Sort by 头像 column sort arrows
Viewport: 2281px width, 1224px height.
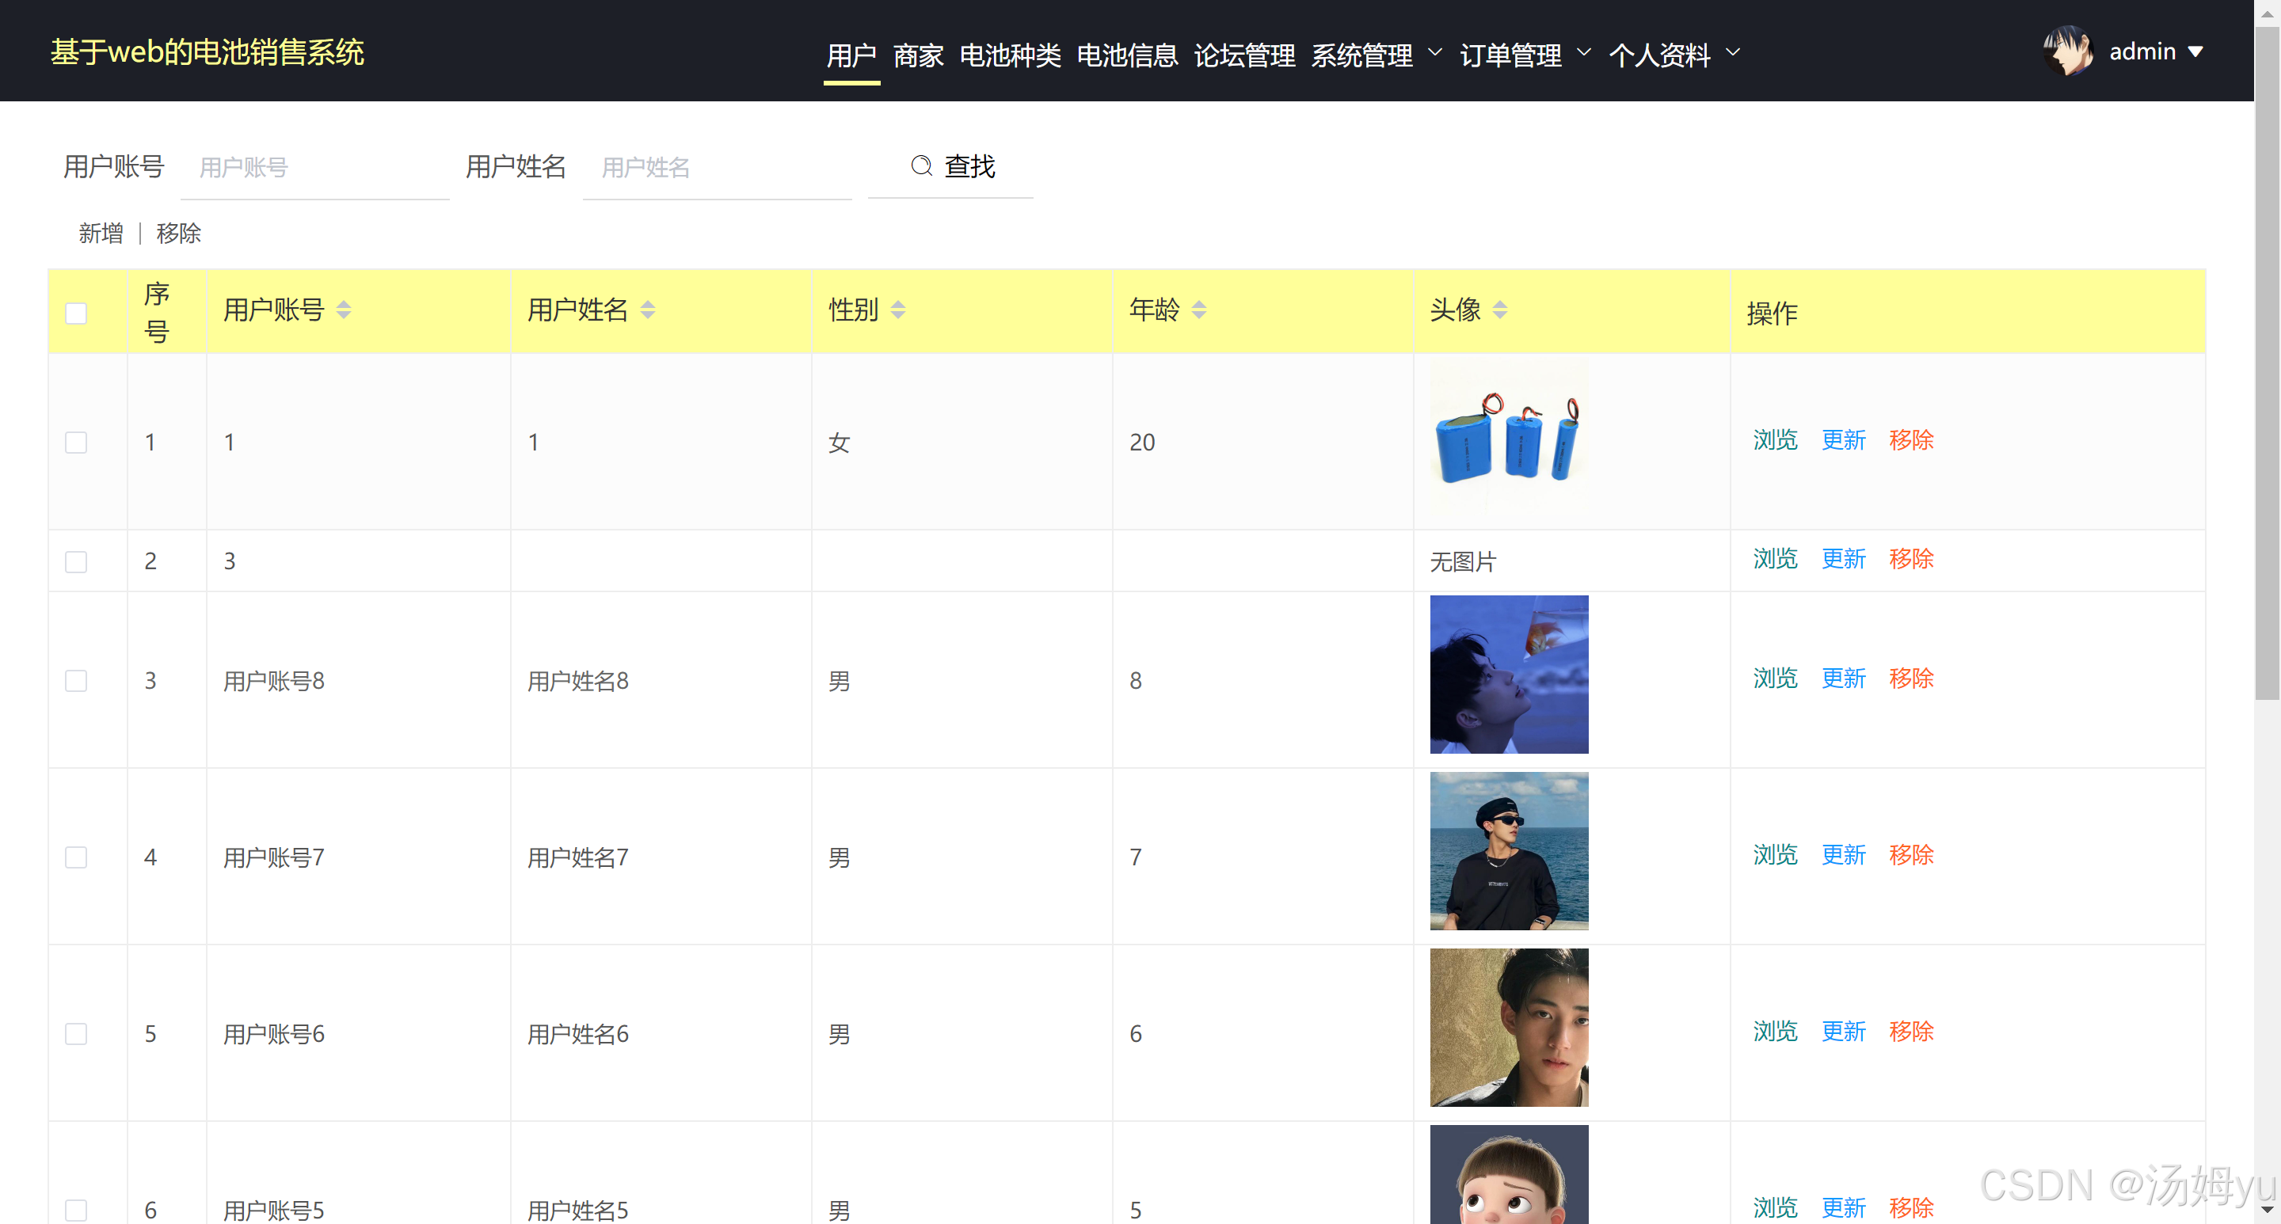point(1499,310)
